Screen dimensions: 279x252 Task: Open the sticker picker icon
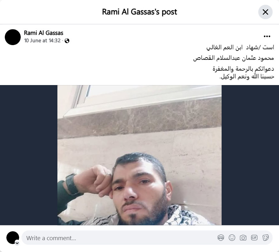click(x=266, y=238)
